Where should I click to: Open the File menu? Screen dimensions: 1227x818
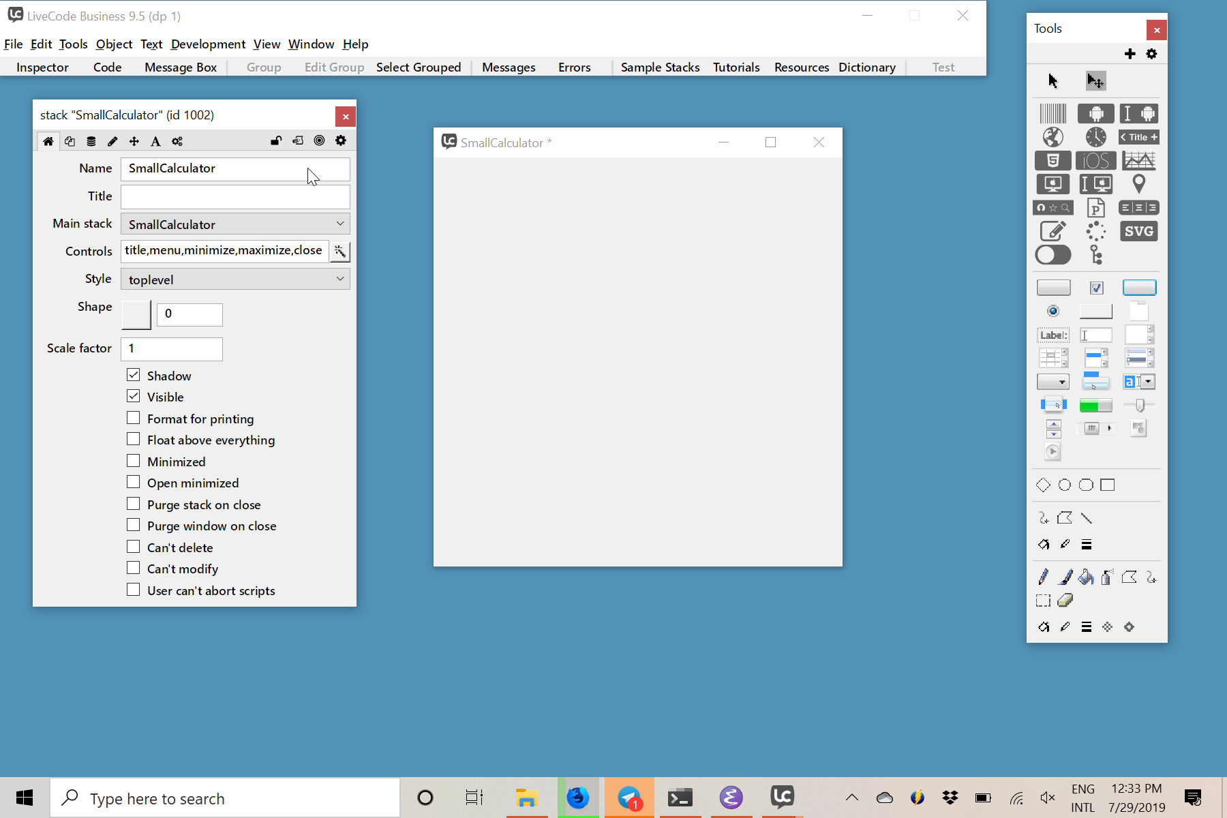[x=14, y=44]
